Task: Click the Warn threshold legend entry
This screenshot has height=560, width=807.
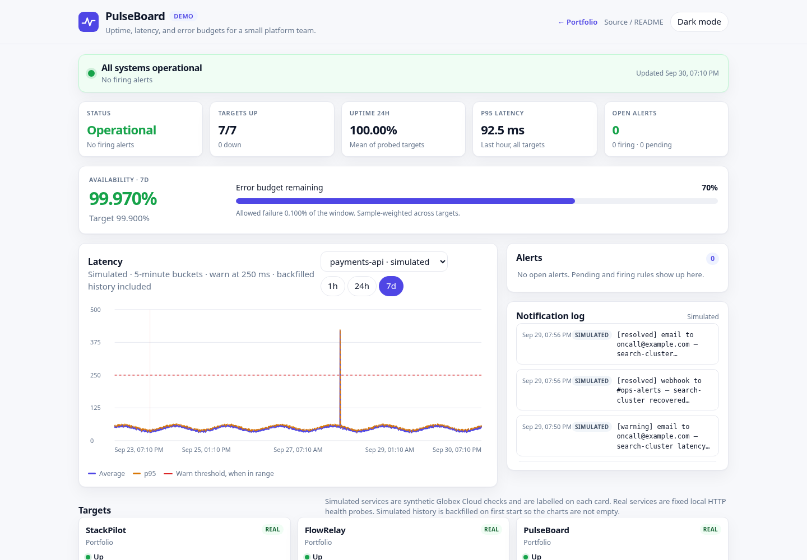Action: 219,474
